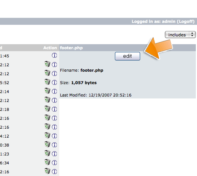Click the info icon in the 4:12 row
Screen dimensions: 197x176
(x=54, y=136)
